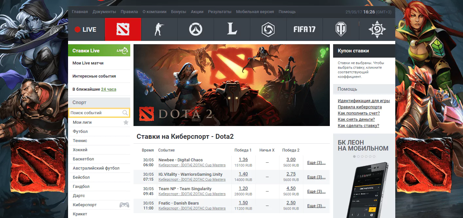Select the World of Tanks icon

pyautogui.click(x=341, y=29)
